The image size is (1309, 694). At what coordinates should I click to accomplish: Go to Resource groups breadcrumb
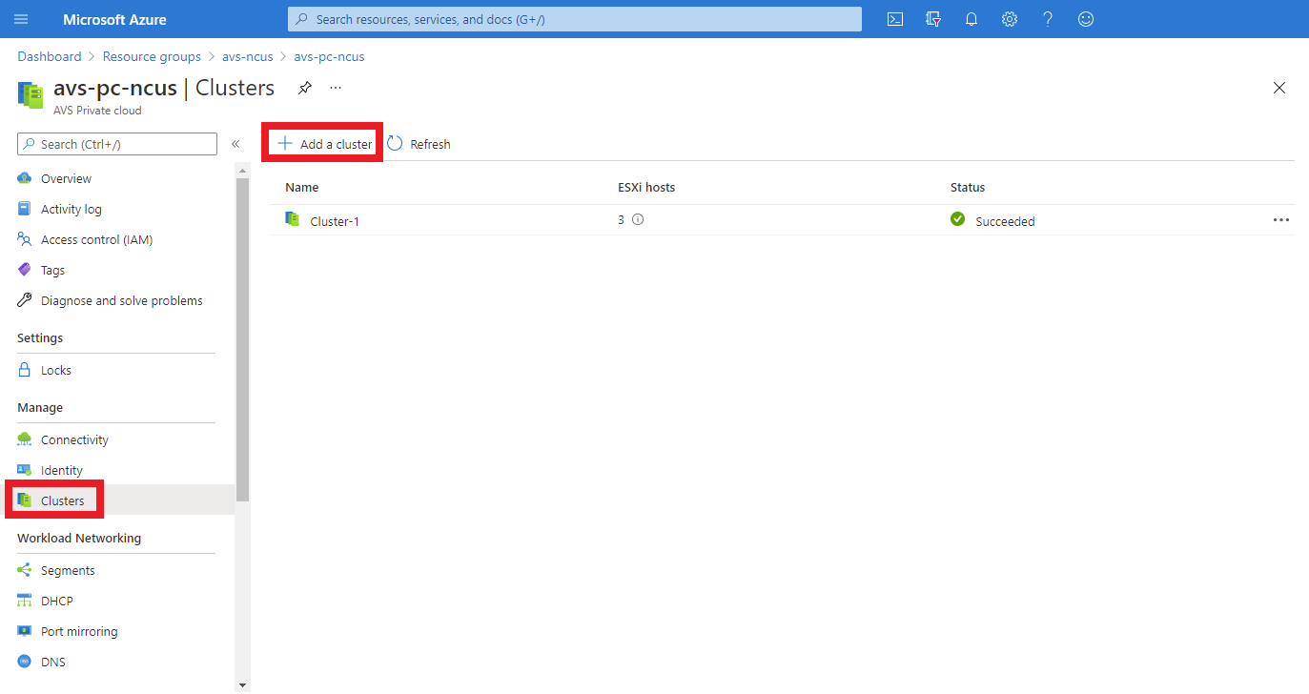152,56
